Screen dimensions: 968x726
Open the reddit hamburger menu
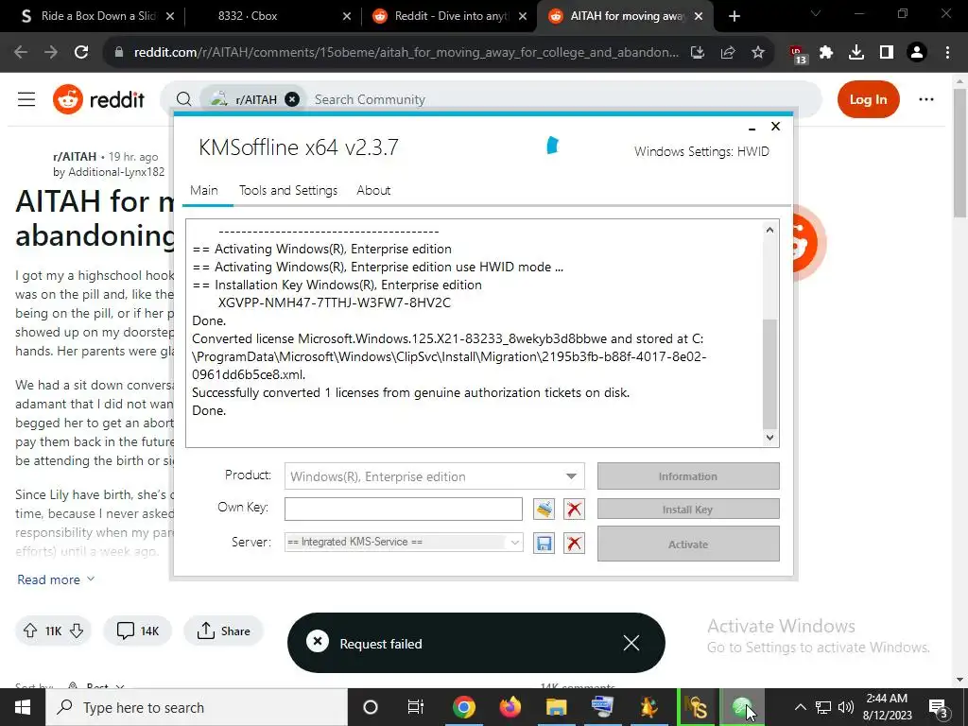click(x=26, y=99)
